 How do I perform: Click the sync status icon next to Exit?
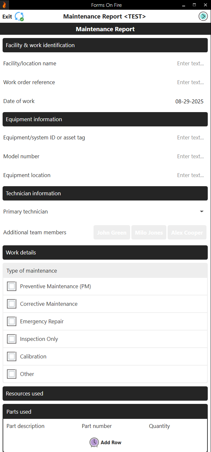click(19, 16)
